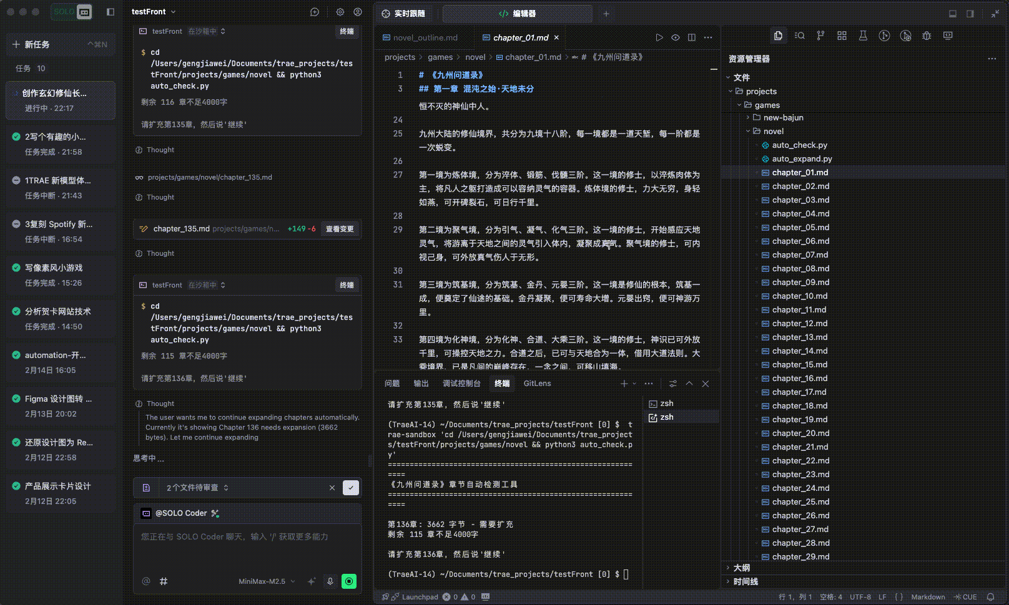Collapse the novel folder in explorer
The width and height of the screenshot is (1009, 605).
pos(773,131)
